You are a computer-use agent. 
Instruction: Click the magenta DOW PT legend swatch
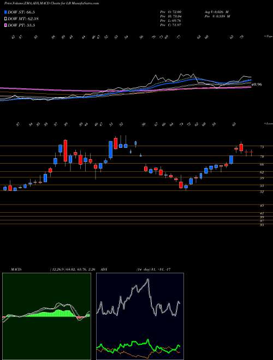(6, 25)
